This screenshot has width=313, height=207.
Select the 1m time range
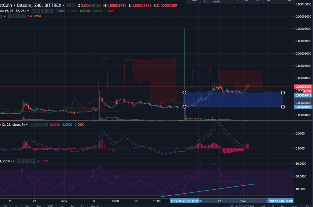click(16, 206)
